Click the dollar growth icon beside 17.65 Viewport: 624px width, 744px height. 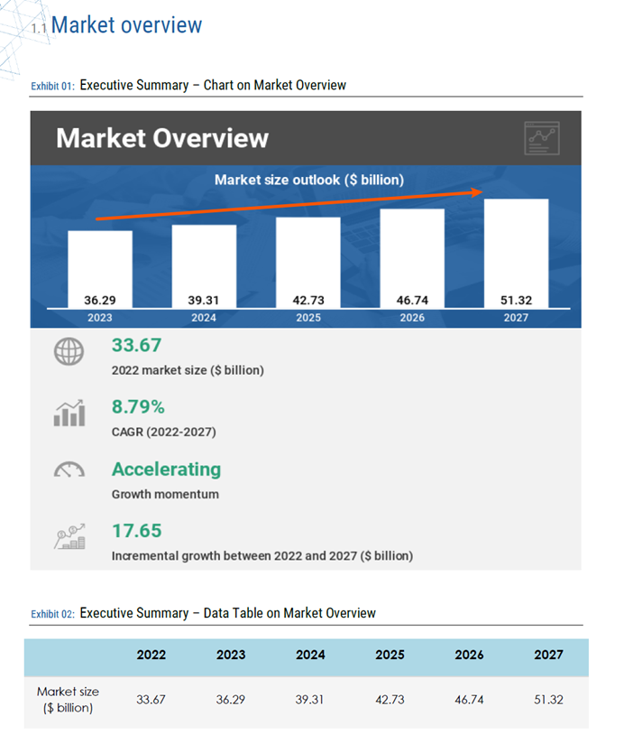point(69,536)
